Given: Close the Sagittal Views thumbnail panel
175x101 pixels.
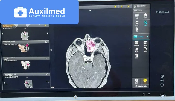Looking at the screenshot, I should 47,74.
